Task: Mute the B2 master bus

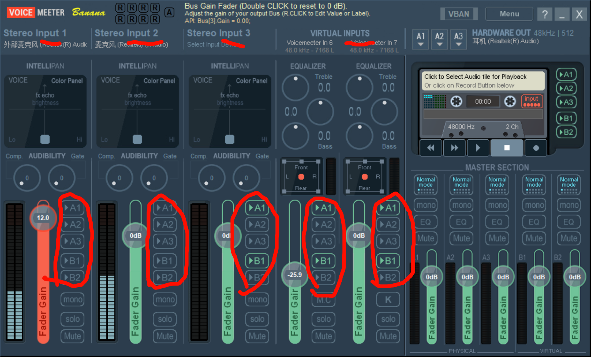Action: pyautogui.click(x=569, y=238)
